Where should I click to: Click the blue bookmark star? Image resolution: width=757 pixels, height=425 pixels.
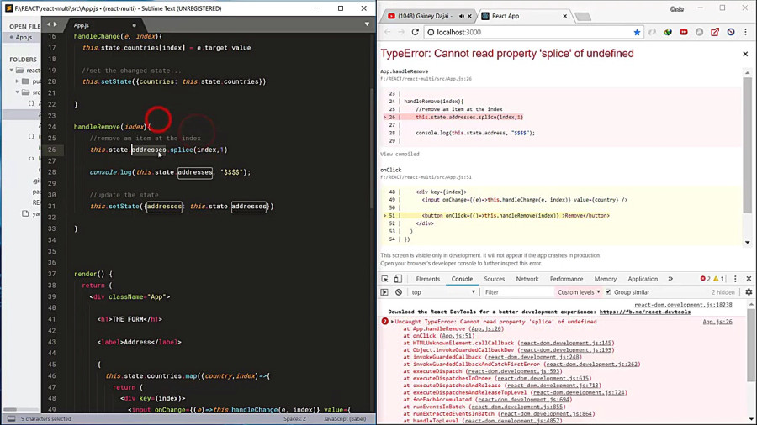click(637, 32)
